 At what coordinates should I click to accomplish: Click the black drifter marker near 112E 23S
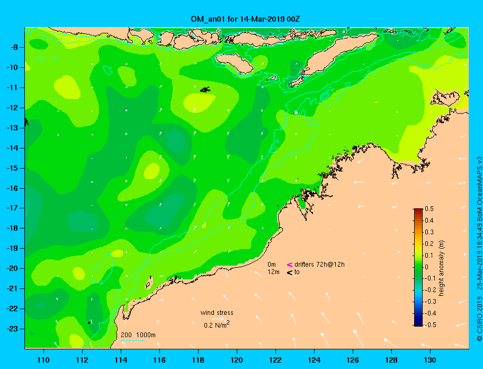[x=89, y=323]
